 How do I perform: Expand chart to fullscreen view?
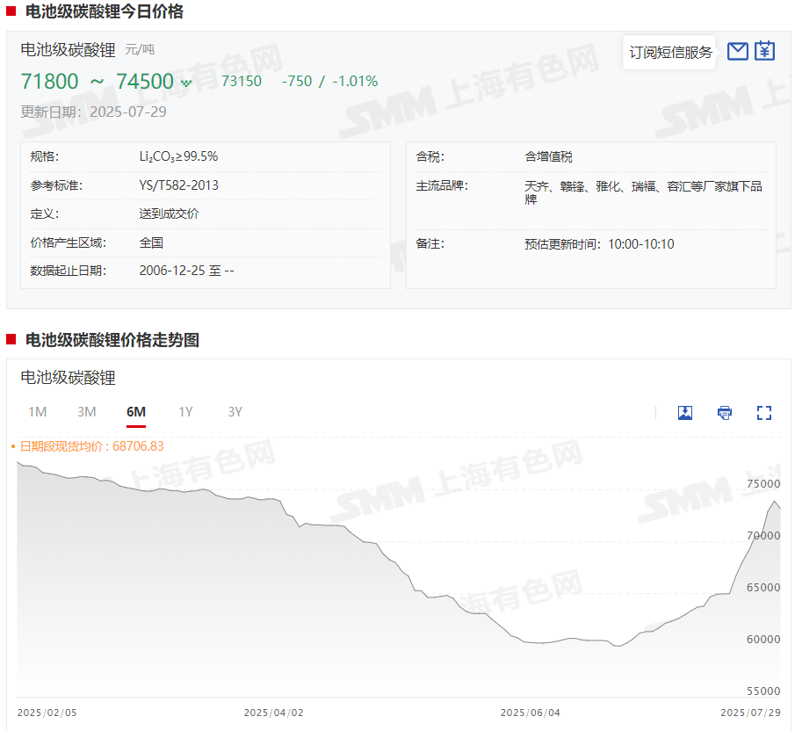click(x=763, y=413)
